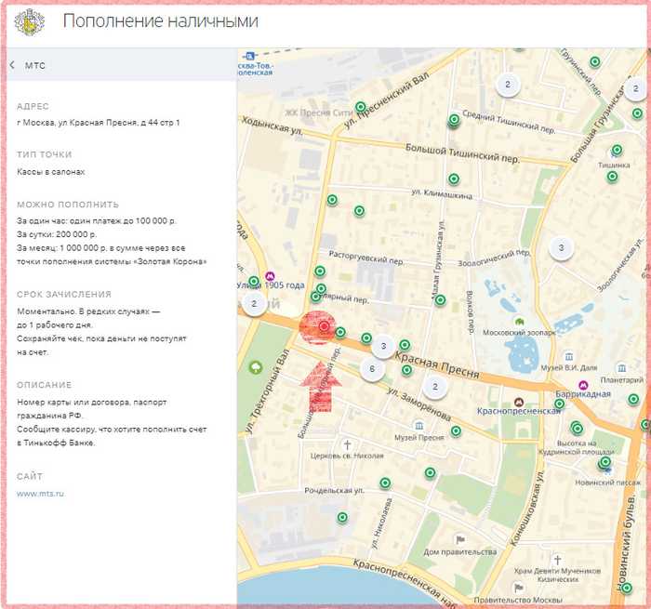Image resolution: width=651 pixels, height=609 pixels.
Task: Open the cluster of 3 points on Красная Пресня
Action: point(383,345)
